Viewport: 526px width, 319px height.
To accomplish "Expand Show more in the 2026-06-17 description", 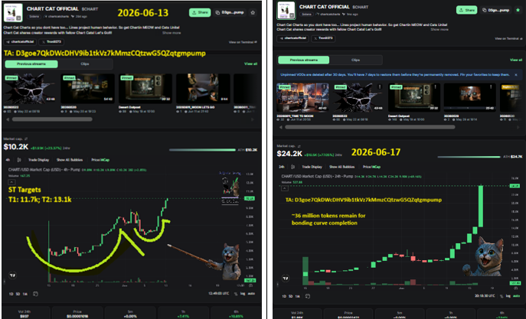I will click(439, 30).
